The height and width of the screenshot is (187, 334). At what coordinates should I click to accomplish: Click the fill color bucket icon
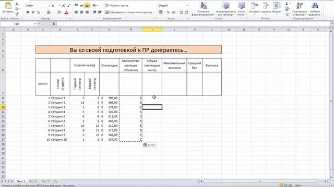[59, 12]
